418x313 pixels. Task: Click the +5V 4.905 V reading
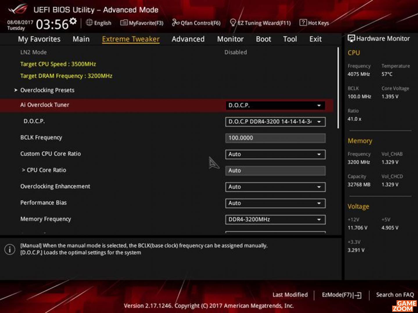(x=390, y=228)
